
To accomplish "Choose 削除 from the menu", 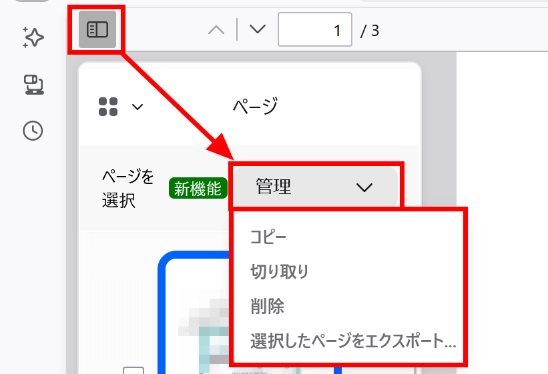I will point(268,306).
